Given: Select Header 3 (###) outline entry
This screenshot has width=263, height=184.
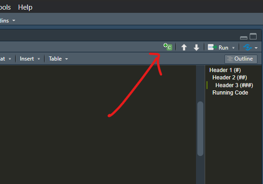Looking at the screenshot, I should 234,85.
